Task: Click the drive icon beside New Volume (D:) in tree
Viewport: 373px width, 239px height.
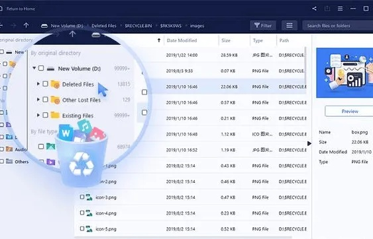Action: 50,69
